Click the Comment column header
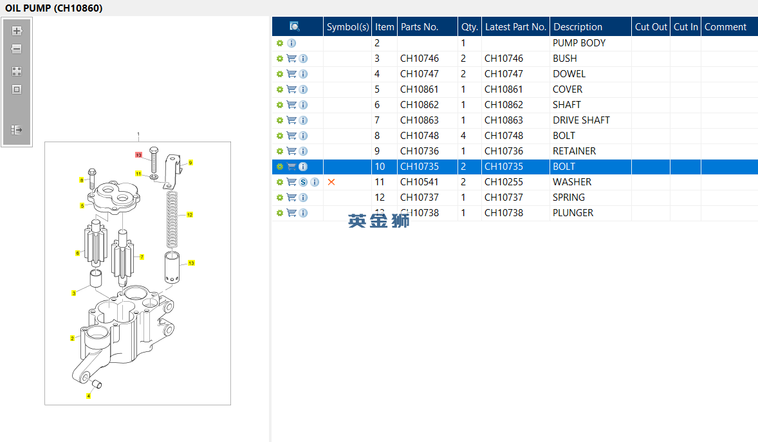 (729, 26)
